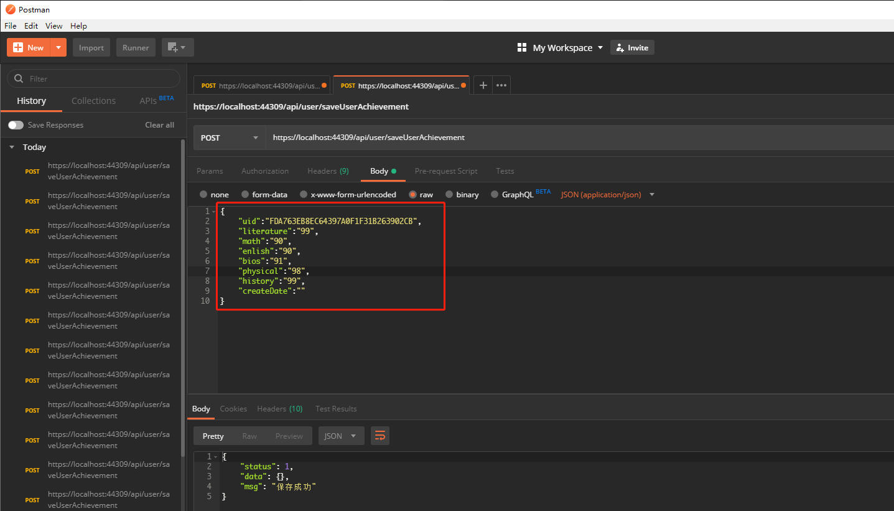Toggle line wrapping in the response viewer

click(x=379, y=436)
